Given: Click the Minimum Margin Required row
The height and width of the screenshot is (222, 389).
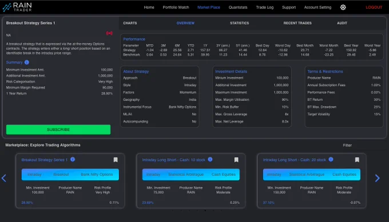Looking at the screenshot, I should [59, 88].
